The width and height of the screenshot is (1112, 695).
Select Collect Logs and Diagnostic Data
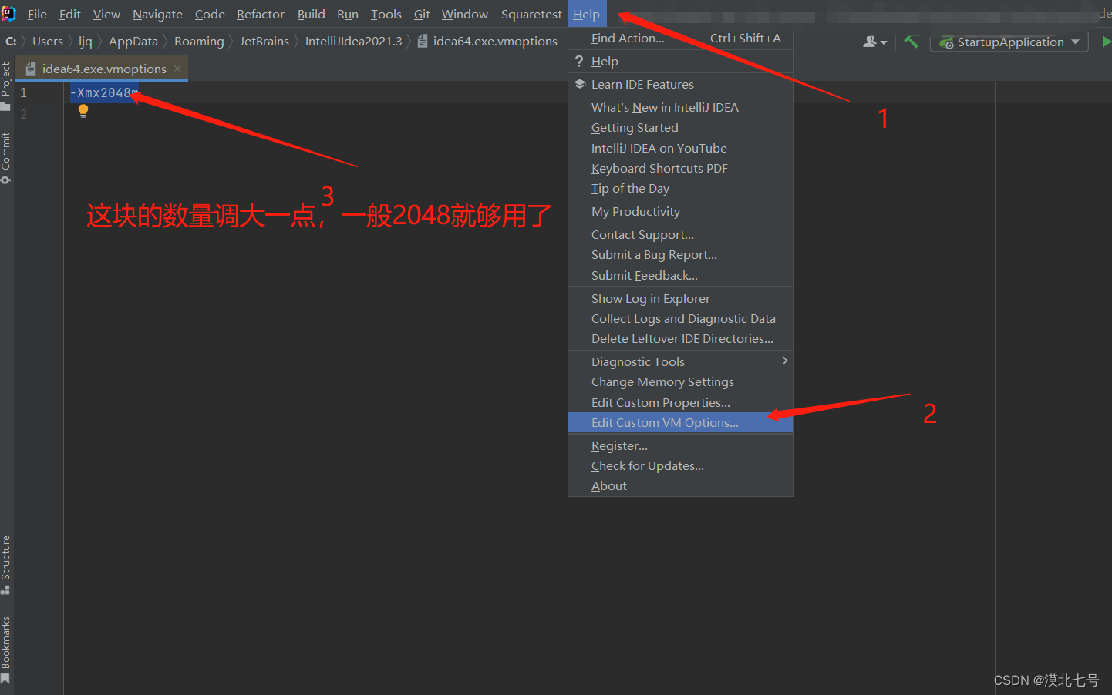681,318
